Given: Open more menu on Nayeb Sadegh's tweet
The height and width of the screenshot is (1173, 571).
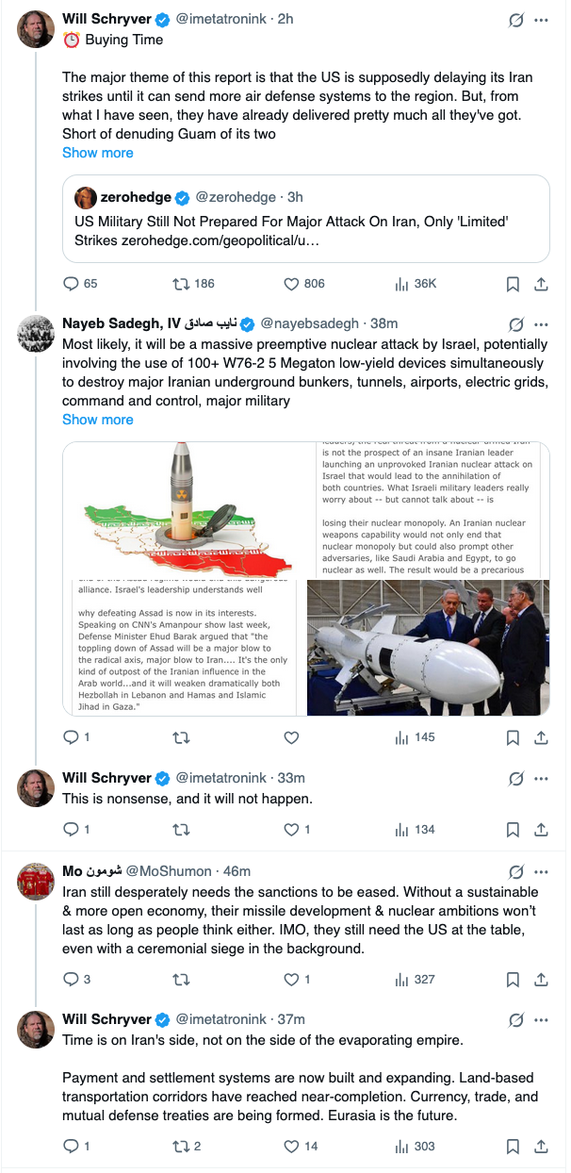Looking at the screenshot, I should [x=541, y=323].
